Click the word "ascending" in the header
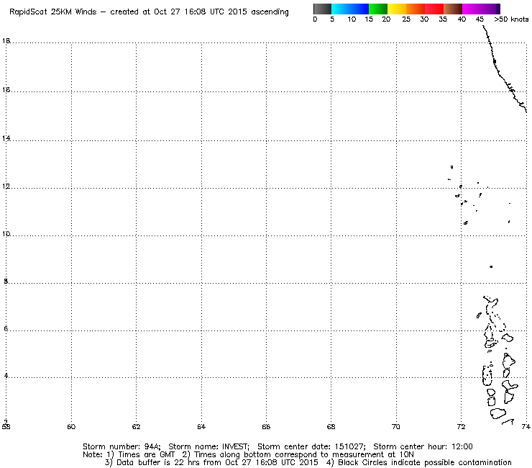 coord(270,12)
